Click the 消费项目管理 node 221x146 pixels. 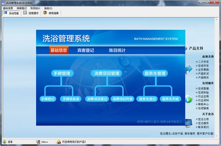tap(106, 73)
